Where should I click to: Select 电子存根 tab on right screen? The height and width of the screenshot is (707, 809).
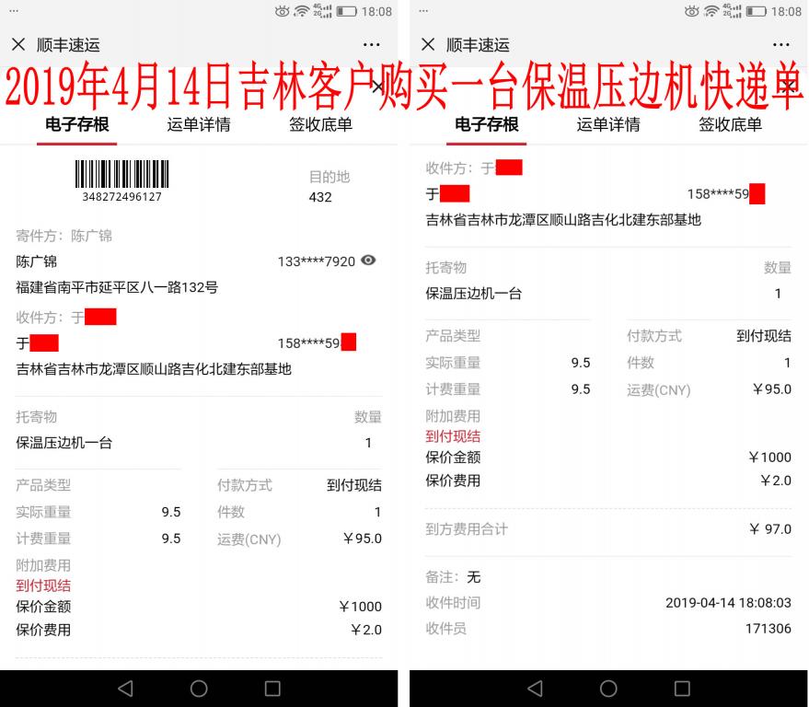487,125
